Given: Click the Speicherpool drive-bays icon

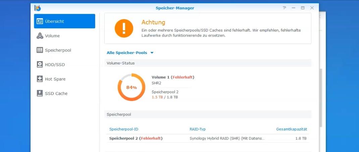Looking at the screenshot, I should (40, 50).
